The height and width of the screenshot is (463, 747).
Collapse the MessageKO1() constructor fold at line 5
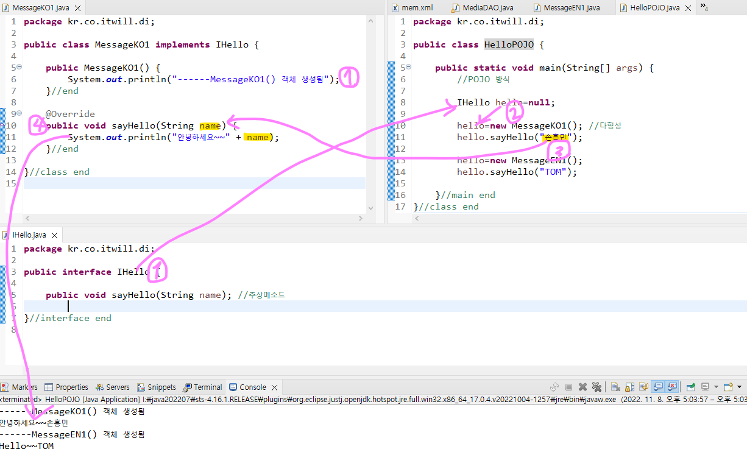click(x=19, y=67)
